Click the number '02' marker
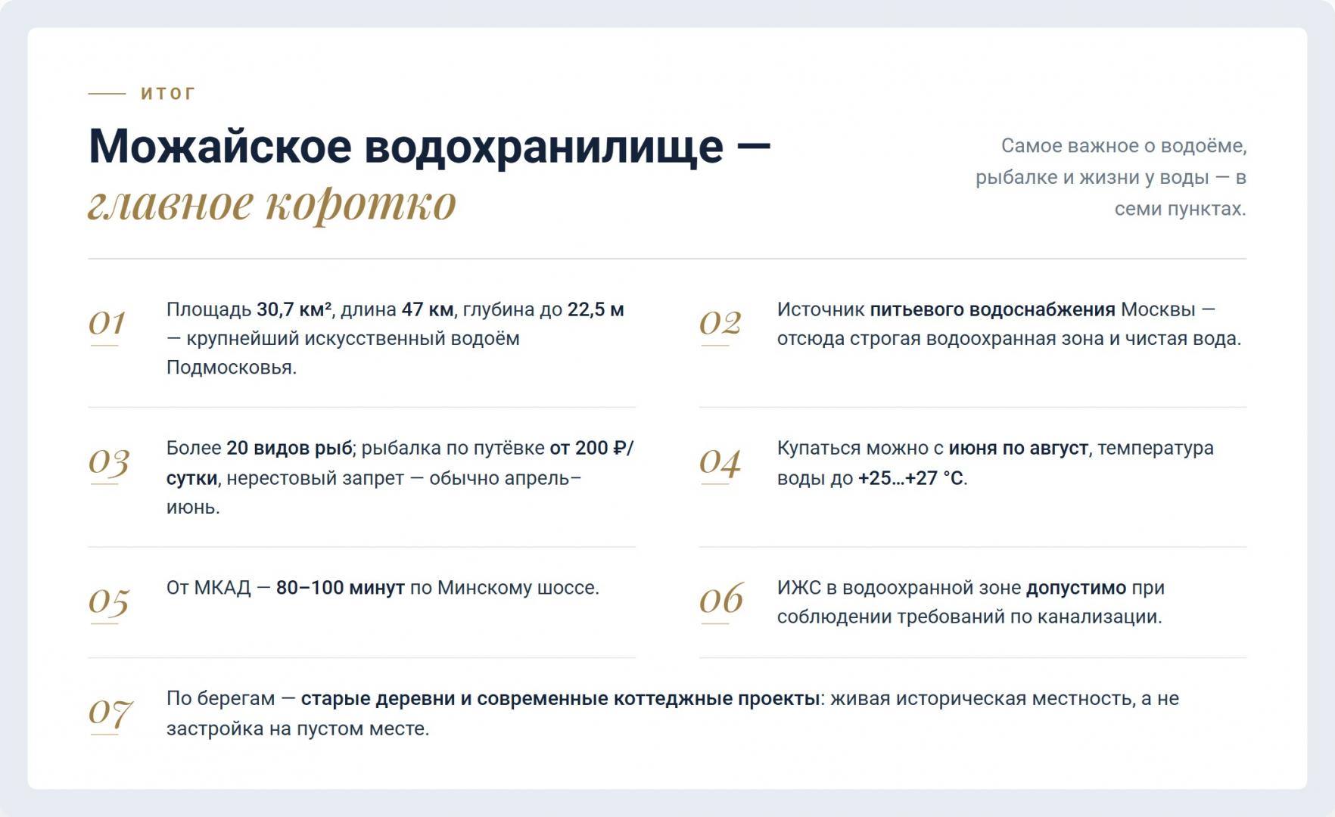 [x=720, y=323]
